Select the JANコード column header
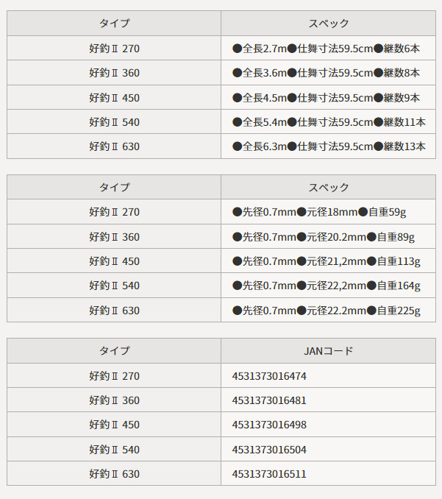The width and height of the screenshot is (442, 499). point(329,351)
